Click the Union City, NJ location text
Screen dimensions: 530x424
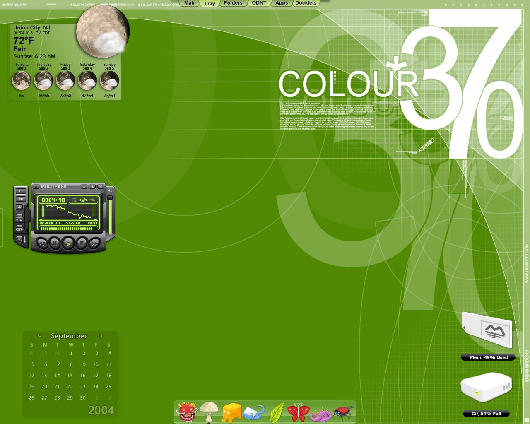[31, 27]
